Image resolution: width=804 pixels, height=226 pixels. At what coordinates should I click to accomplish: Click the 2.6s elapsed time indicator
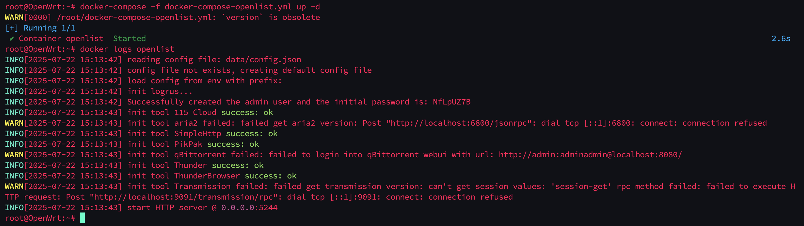(x=781, y=39)
